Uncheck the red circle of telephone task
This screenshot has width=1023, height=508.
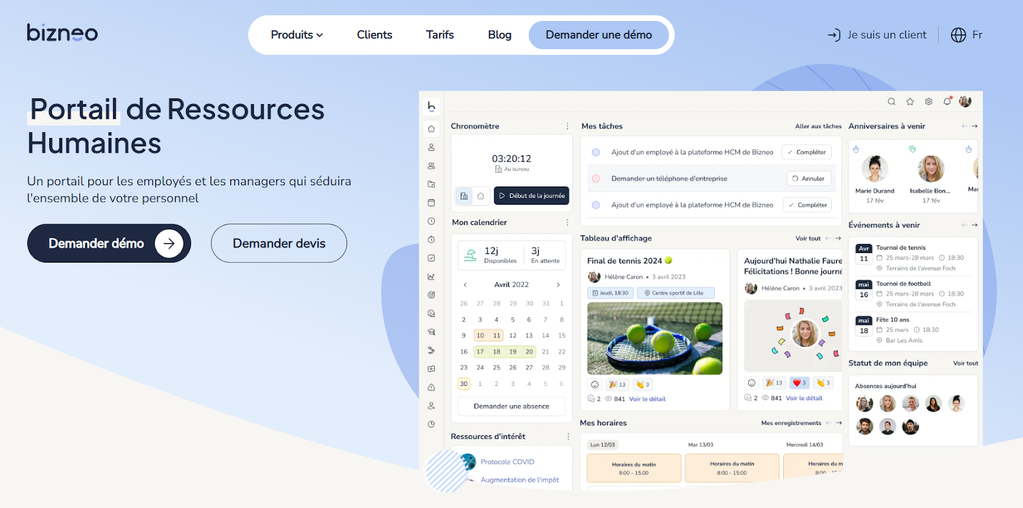click(x=596, y=179)
